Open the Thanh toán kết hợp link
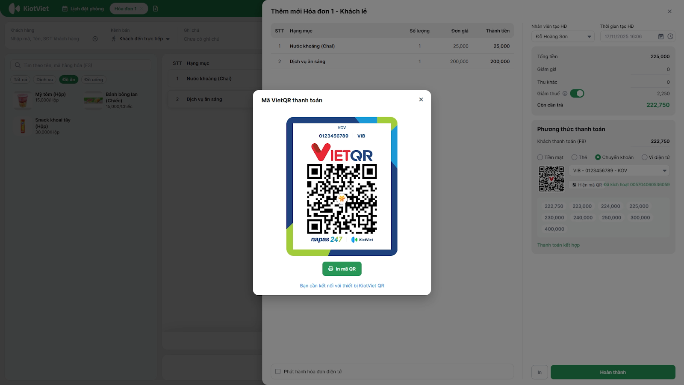684x385 pixels. (558, 245)
